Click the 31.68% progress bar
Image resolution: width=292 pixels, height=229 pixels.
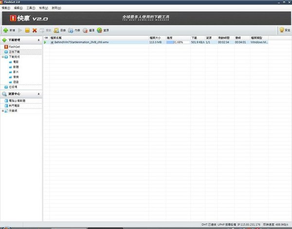point(178,42)
